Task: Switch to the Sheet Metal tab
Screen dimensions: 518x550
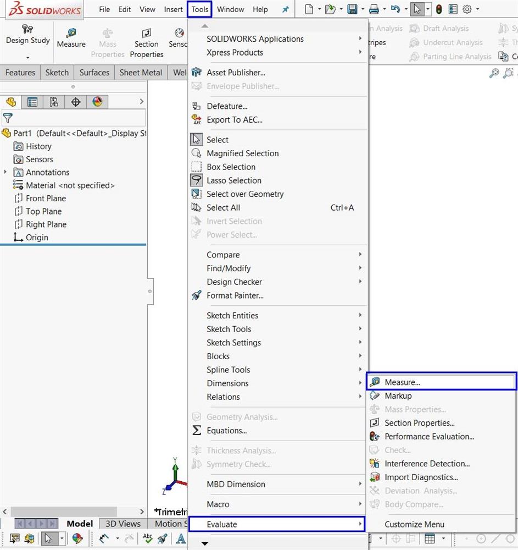Action: pyautogui.click(x=141, y=73)
